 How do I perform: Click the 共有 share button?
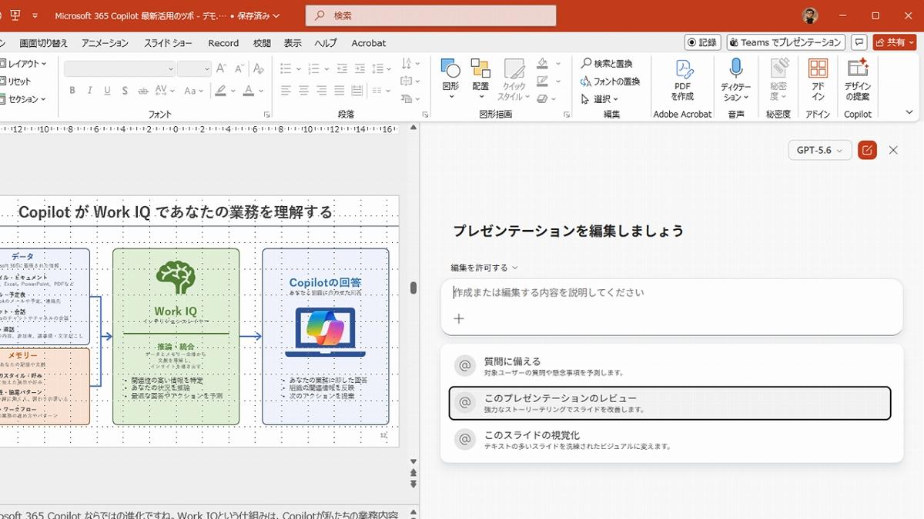click(894, 42)
